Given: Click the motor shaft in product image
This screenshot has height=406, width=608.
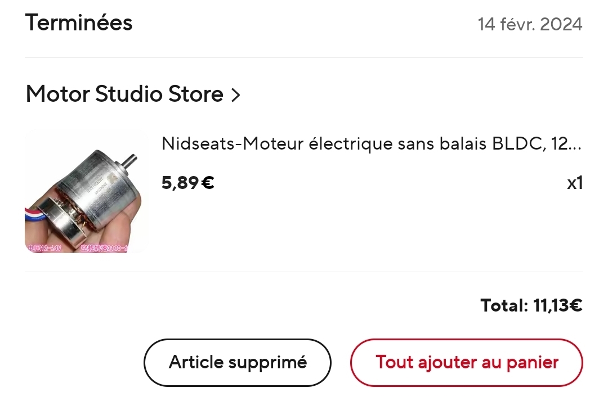Looking at the screenshot, I should pyautogui.click(x=129, y=161).
